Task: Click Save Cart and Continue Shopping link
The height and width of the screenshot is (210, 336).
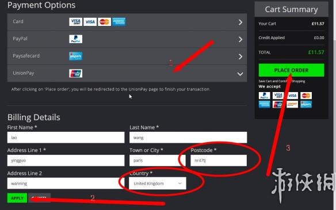Action: click(281, 81)
